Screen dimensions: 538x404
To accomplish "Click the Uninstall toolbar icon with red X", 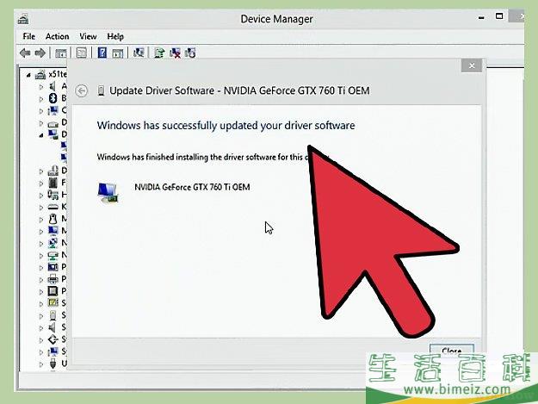I will 175,53.
